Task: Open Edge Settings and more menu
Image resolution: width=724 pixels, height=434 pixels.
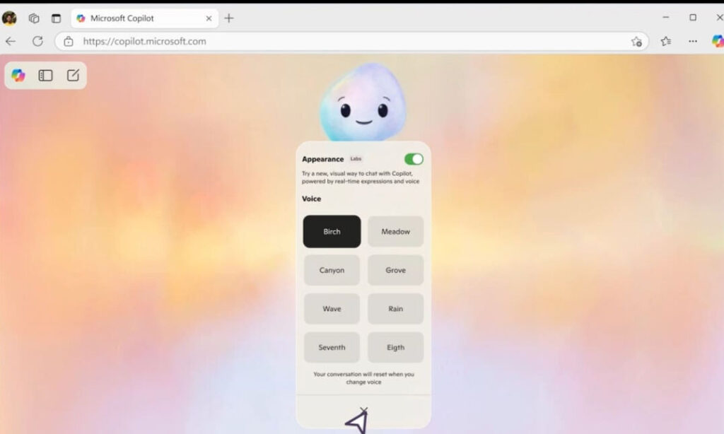Action: click(693, 42)
